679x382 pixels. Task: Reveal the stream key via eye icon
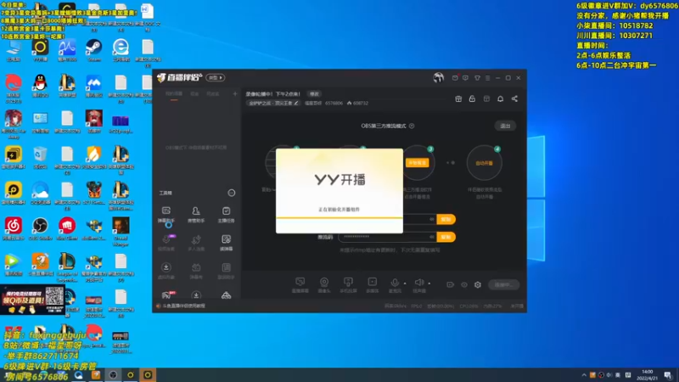coord(432,237)
